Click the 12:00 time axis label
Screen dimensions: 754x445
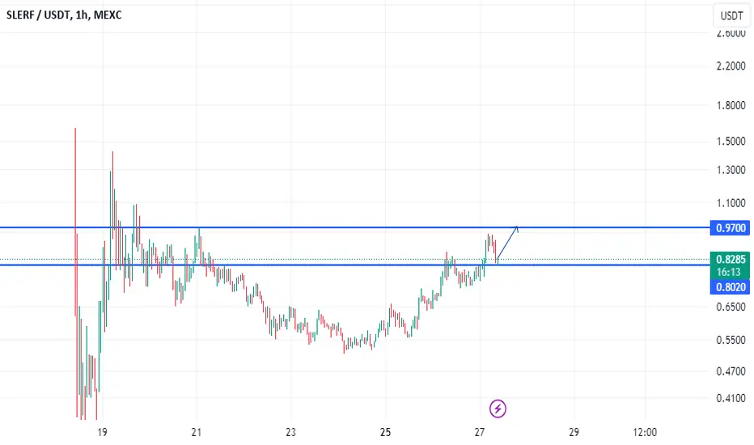click(644, 432)
